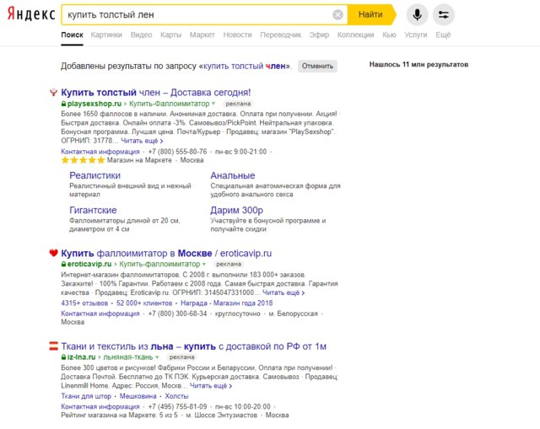Open the 4315+ отзывов link
The width and height of the screenshot is (540, 429).
(x=84, y=303)
